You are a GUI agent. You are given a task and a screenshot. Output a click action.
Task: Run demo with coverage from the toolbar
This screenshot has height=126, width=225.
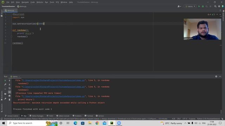pos(207,6)
